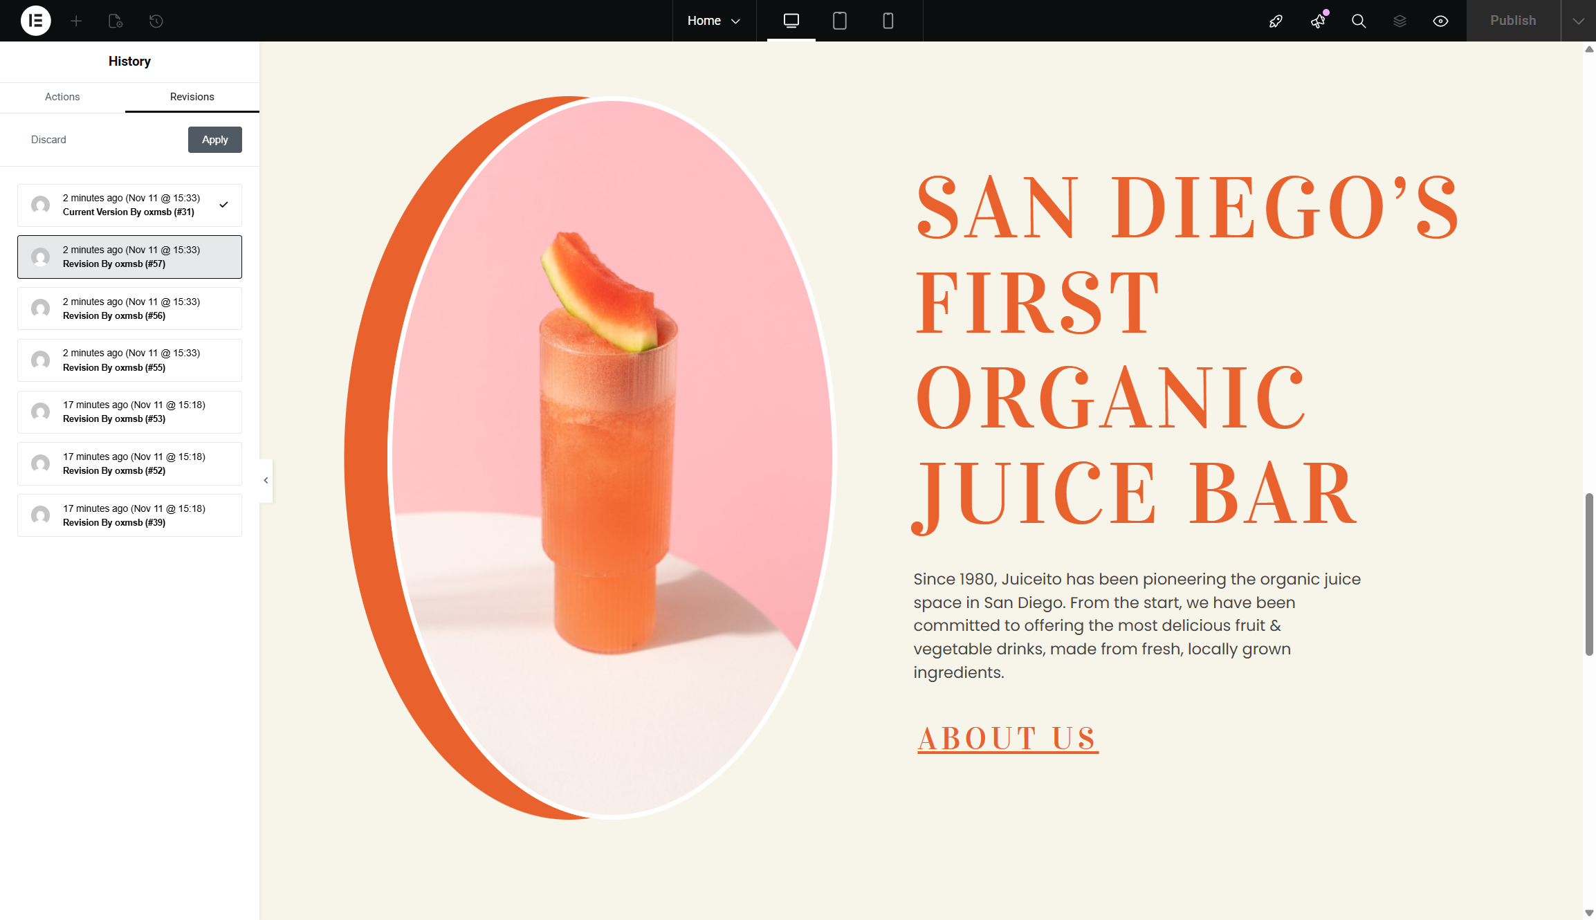
Task: Click the Discard link
Action: click(x=48, y=140)
